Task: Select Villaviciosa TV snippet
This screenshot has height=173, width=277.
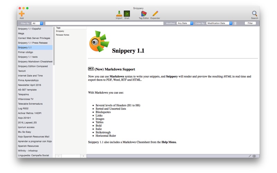Action: pos(35,99)
